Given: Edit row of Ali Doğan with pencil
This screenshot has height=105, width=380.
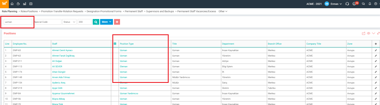Looking at the screenshot, I should click(376, 61).
